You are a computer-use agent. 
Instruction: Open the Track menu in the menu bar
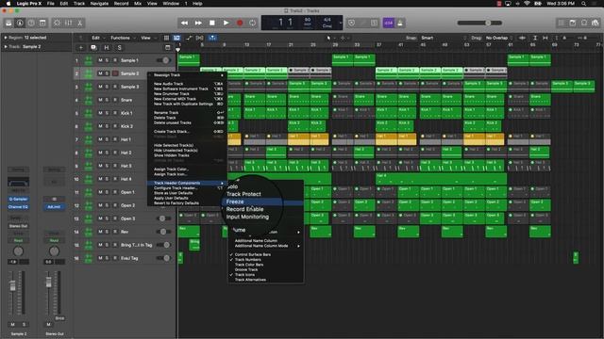[79, 4]
